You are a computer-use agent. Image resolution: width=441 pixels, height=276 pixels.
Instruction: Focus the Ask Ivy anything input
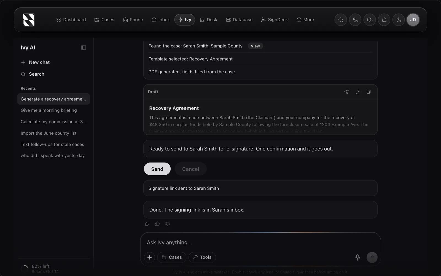click(260, 242)
